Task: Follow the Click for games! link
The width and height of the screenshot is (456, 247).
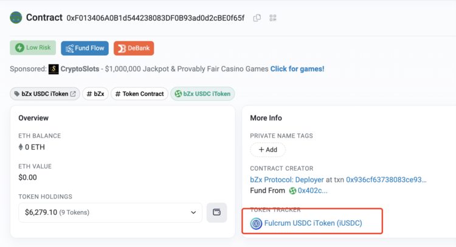Action: click(x=297, y=69)
